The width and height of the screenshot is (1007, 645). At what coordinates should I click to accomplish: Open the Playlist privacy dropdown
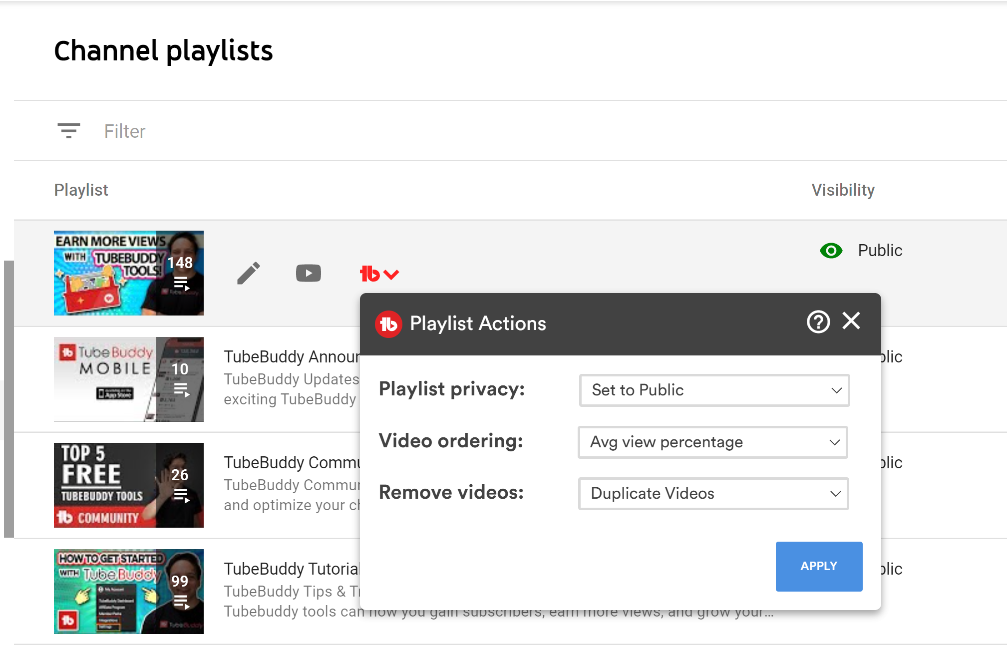[714, 390]
